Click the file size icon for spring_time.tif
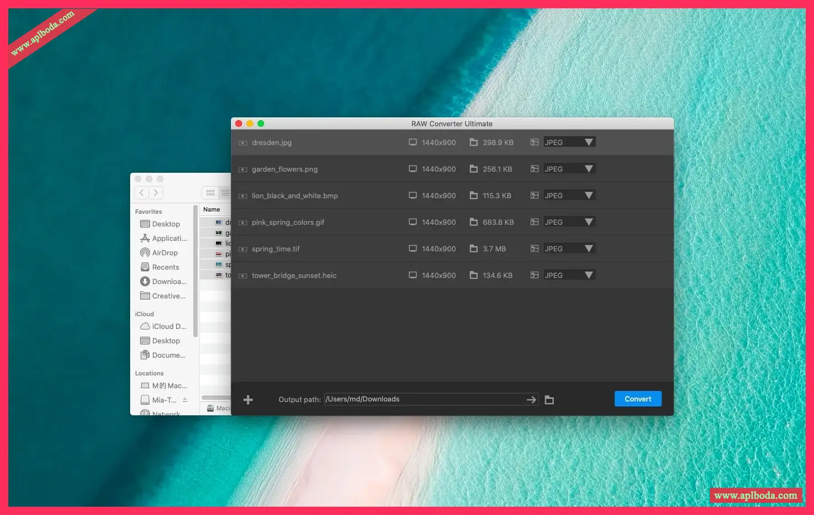The width and height of the screenshot is (814, 515). [x=473, y=249]
